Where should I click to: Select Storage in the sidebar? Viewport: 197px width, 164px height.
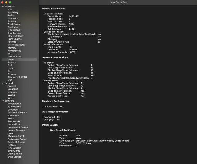pyautogui.click(x=12, y=74)
